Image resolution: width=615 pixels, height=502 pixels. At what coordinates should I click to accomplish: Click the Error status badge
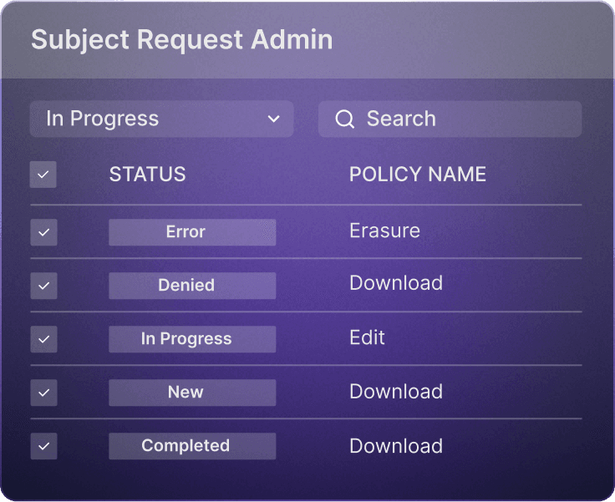(x=192, y=232)
